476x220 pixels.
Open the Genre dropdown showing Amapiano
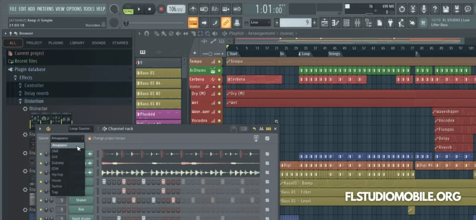67,138
